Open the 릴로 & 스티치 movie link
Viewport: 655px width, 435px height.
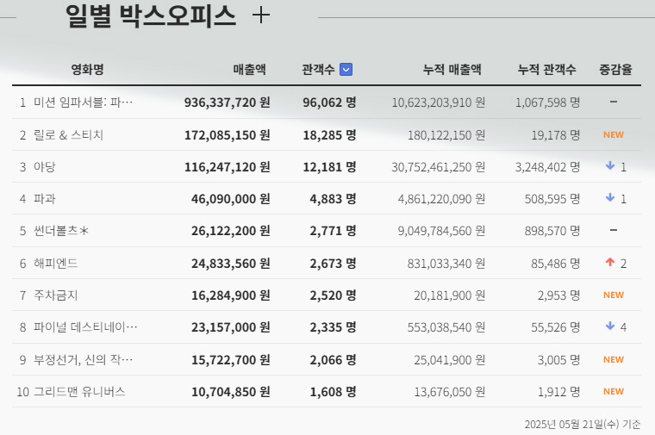[x=68, y=134]
